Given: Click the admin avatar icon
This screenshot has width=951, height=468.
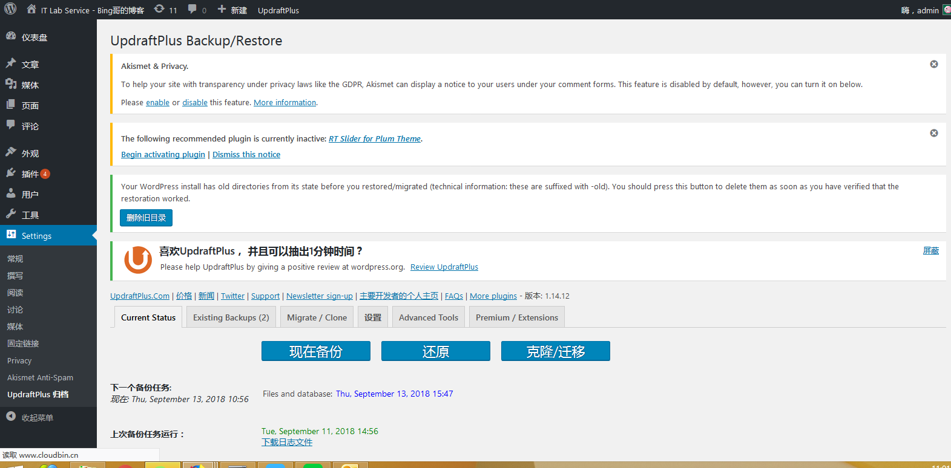Looking at the screenshot, I should 947,10.
